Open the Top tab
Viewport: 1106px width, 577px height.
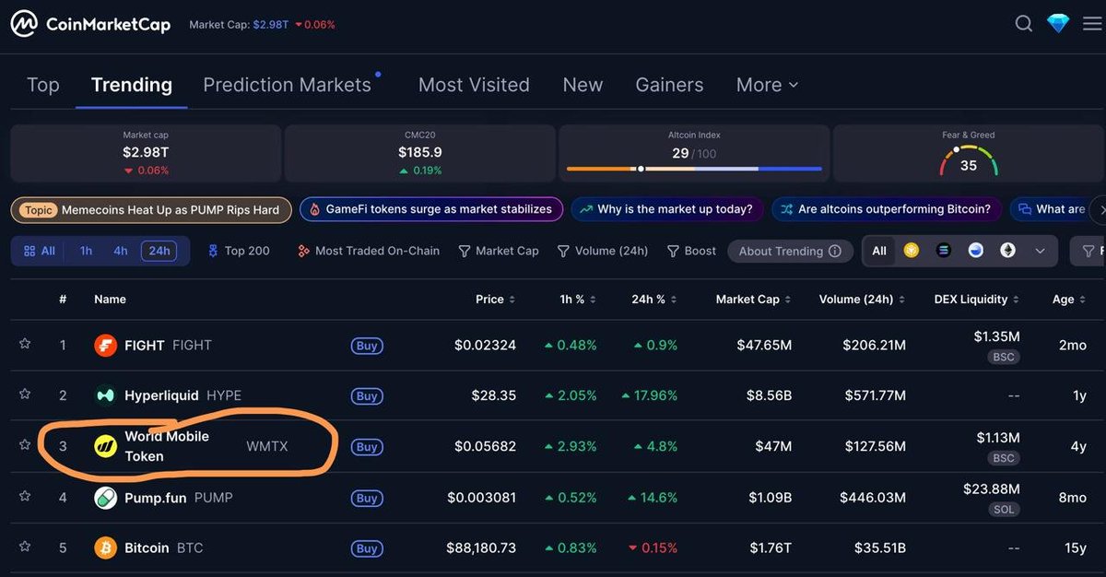click(x=43, y=85)
